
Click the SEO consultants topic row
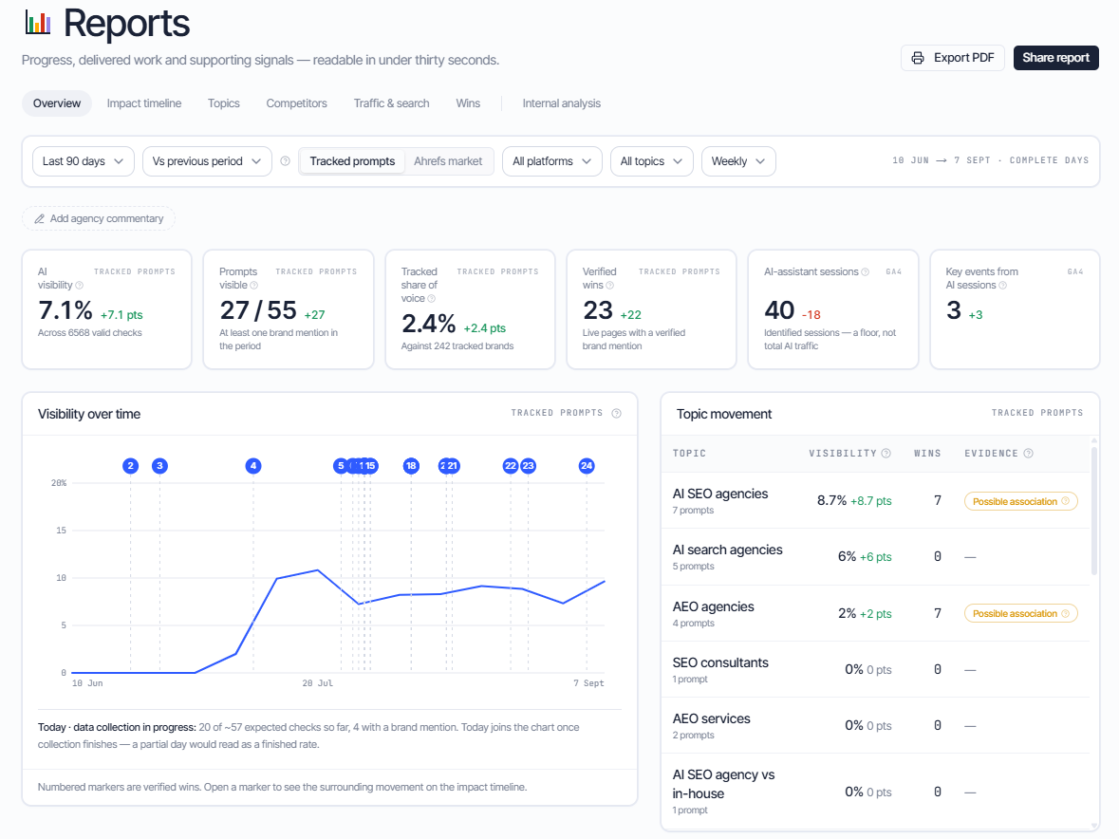(875, 669)
